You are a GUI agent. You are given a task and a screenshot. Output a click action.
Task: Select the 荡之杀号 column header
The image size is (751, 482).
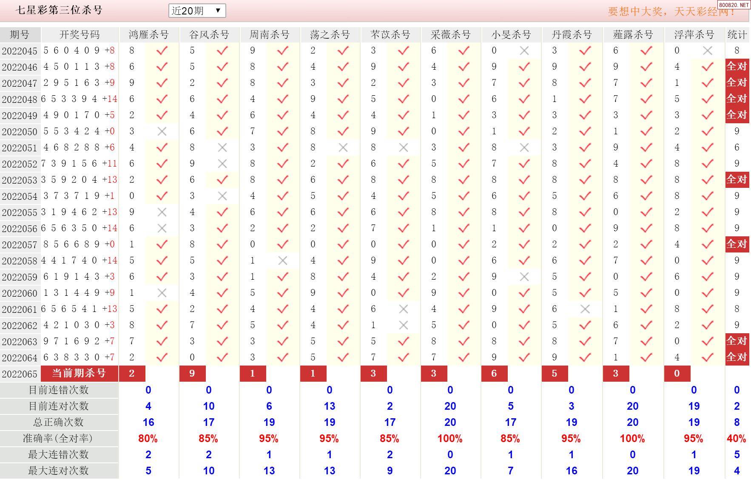point(330,35)
